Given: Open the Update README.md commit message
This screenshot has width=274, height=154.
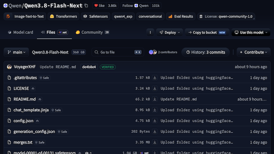Looking at the screenshot, I should pos(58,67).
